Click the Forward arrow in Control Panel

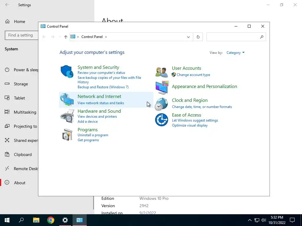pyautogui.click(x=52, y=37)
